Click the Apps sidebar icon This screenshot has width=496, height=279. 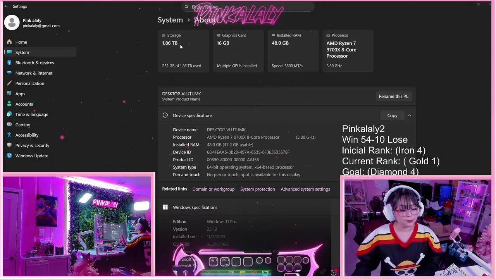click(x=9, y=94)
